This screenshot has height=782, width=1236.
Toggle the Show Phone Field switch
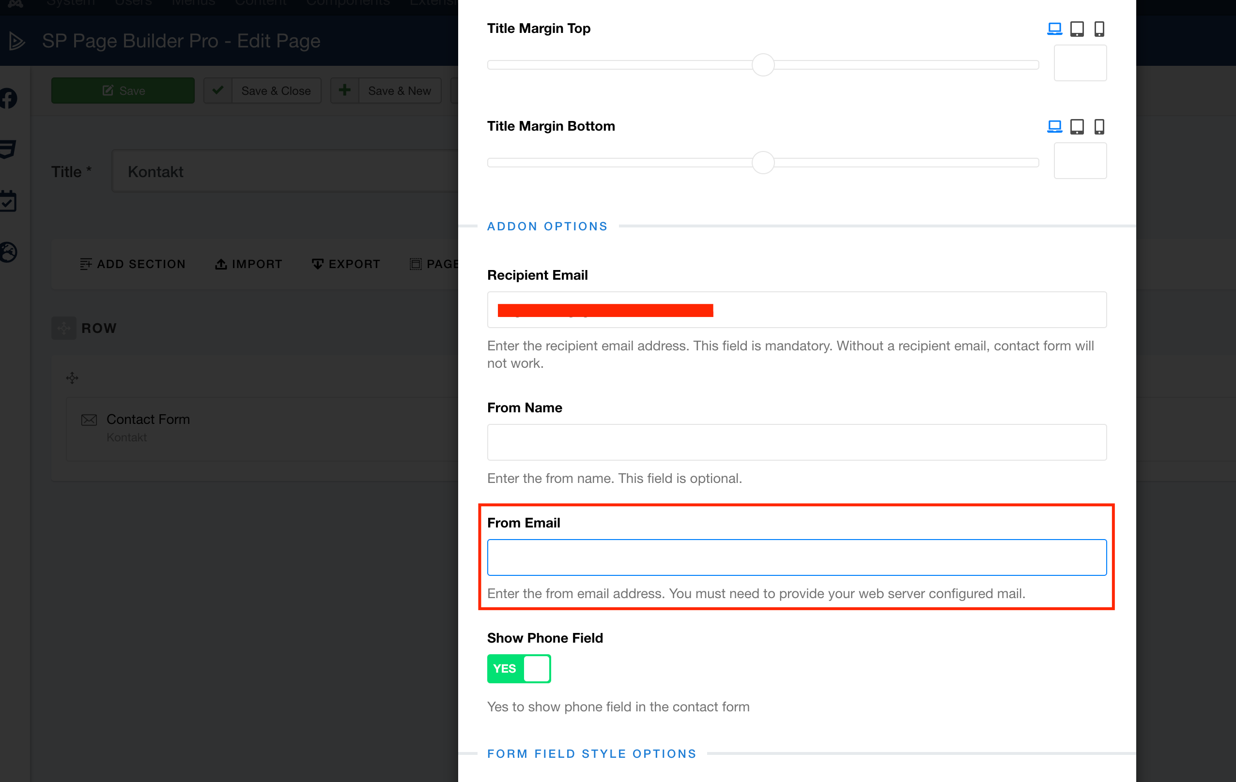coord(518,668)
